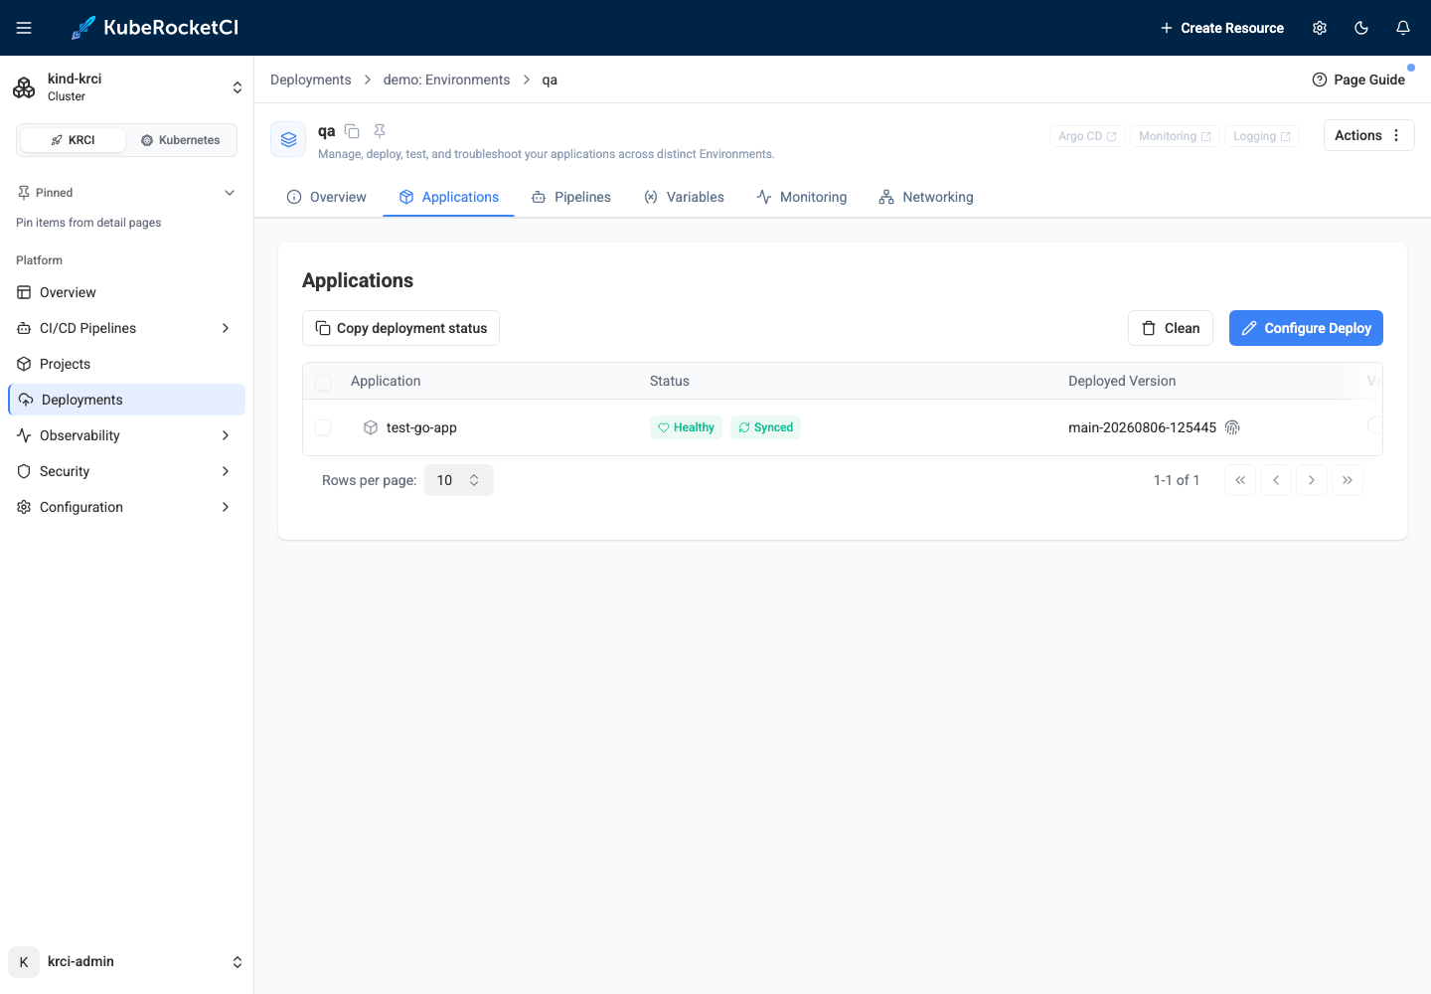This screenshot has width=1431, height=994.
Task: Pin the qa environment page
Action: pyautogui.click(x=380, y=131)
